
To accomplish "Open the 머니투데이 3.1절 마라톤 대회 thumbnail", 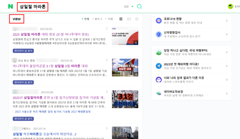I will coord(125,67).
